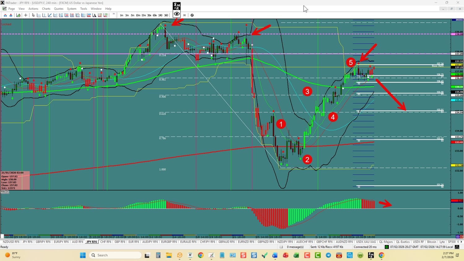The width and height of the screenshot is (464, 261).
Task: Click the envelope icon in status bar
Action: coord(281,247)
